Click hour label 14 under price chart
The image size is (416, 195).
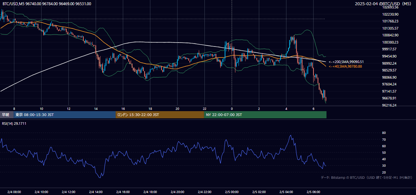pos(96,109)
